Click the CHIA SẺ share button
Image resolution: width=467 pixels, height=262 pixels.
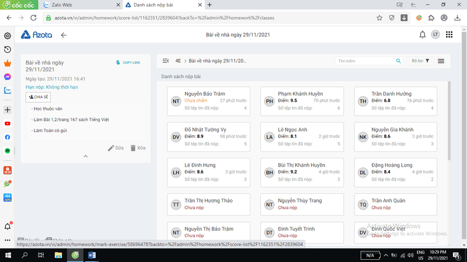pyautogui.click(x=38, y=97)
